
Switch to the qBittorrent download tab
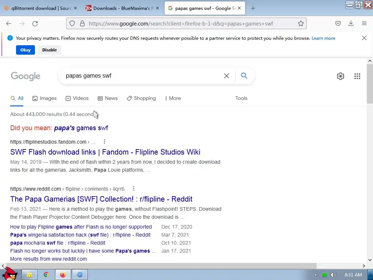pyautogui.click(x=40, y=8)
